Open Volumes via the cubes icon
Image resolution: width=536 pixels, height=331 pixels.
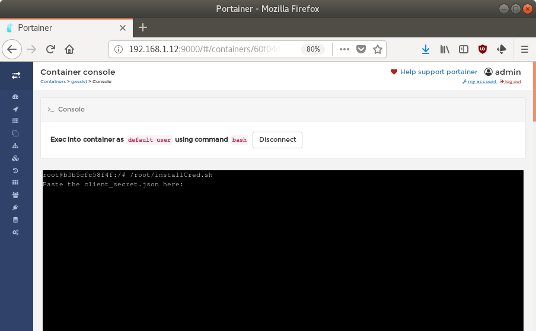pos(15,158)
